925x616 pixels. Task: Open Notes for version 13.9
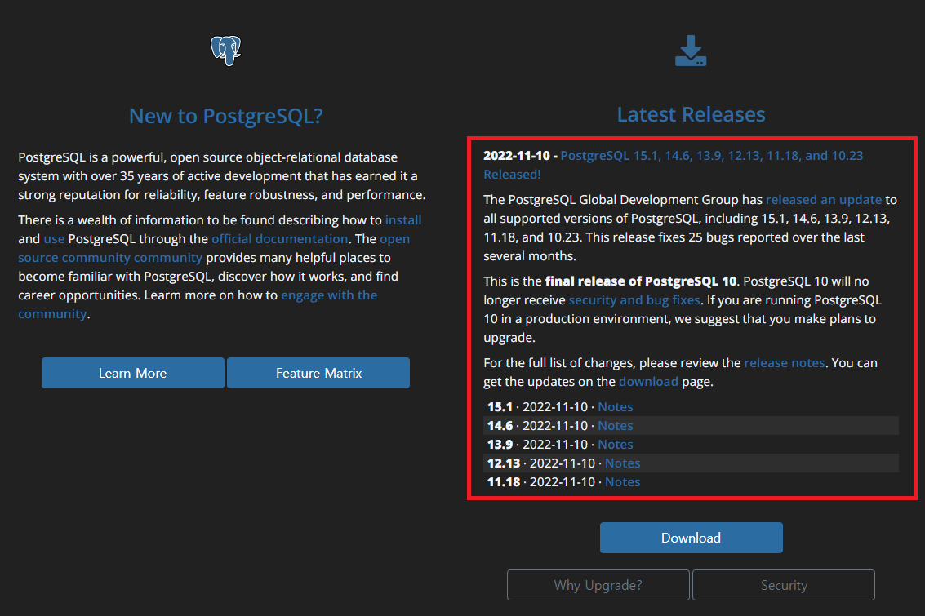tap(616, 445)
